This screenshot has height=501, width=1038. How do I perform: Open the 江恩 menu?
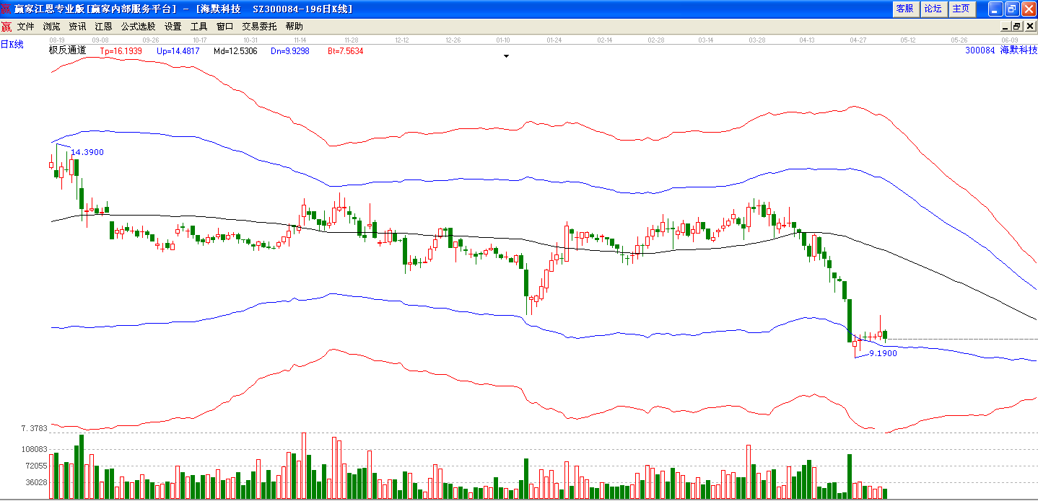coord(103,27)
